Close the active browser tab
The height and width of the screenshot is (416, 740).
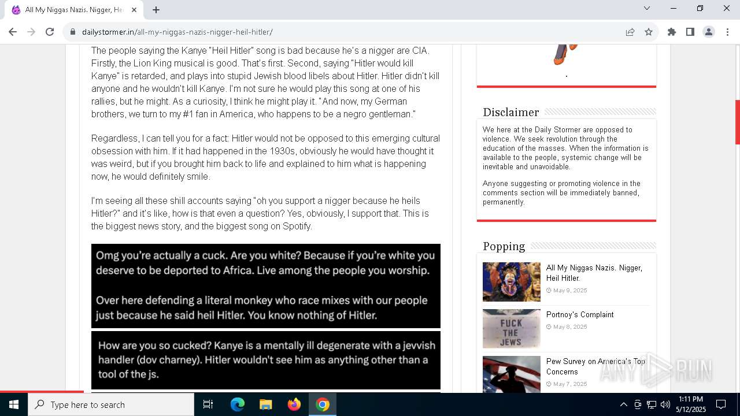[x=134, y=10]
